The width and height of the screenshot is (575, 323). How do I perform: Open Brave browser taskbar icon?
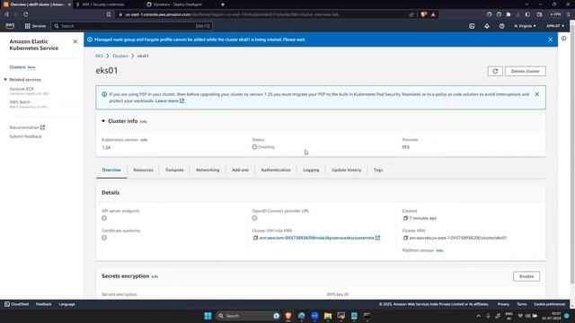288,316
